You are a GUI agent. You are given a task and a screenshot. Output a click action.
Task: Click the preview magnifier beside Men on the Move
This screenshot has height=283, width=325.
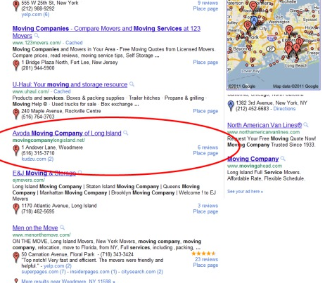coord(62,228)
